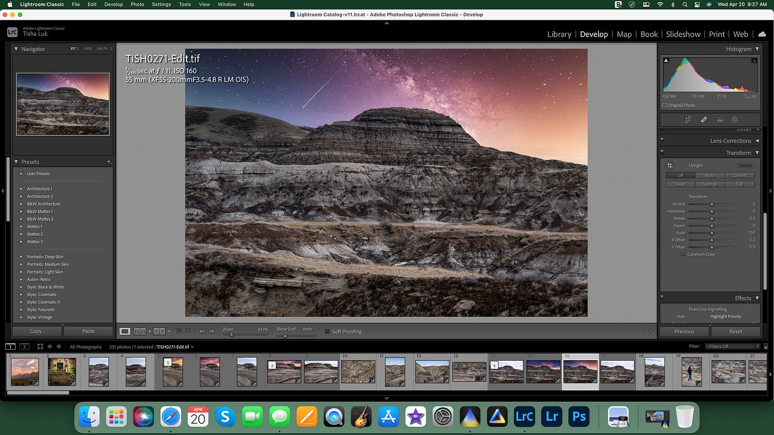Set Upright mode to Full
This screenshot has width=774, height=435.
(740, 184)
